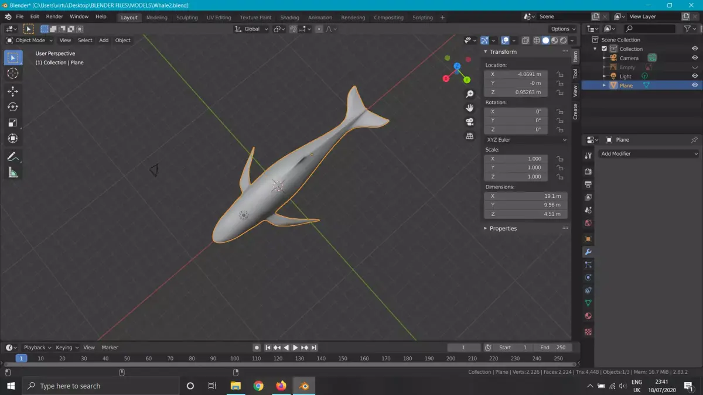Open the Object properties tab
This screenshot has width=703, height=395.
[x=588, y=239]
